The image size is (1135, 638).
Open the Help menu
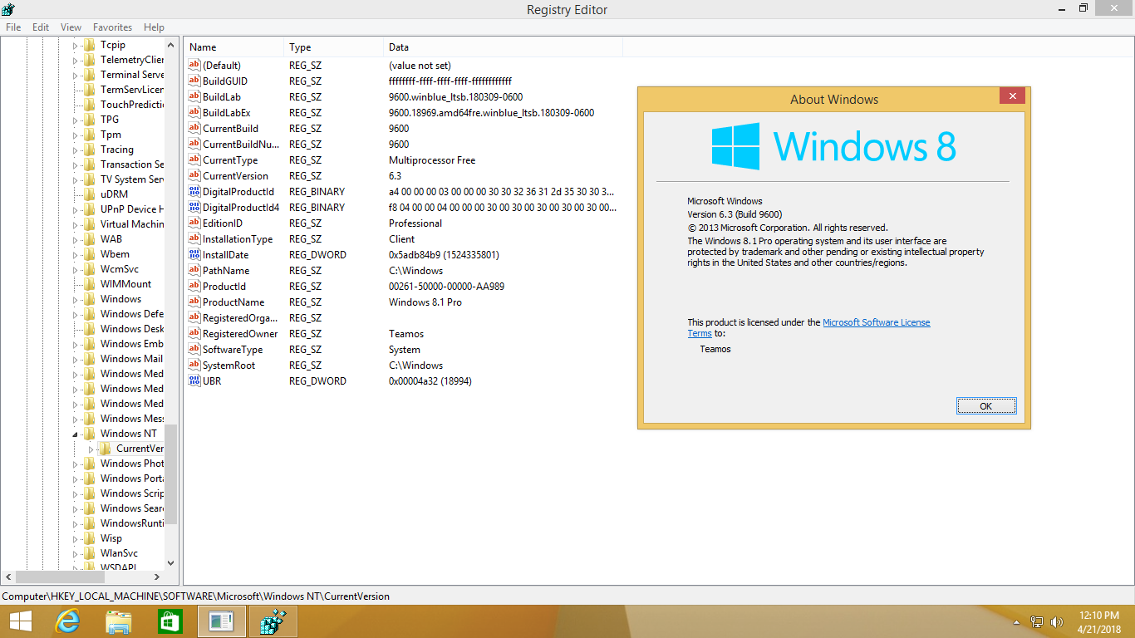(x=154, y=27)
